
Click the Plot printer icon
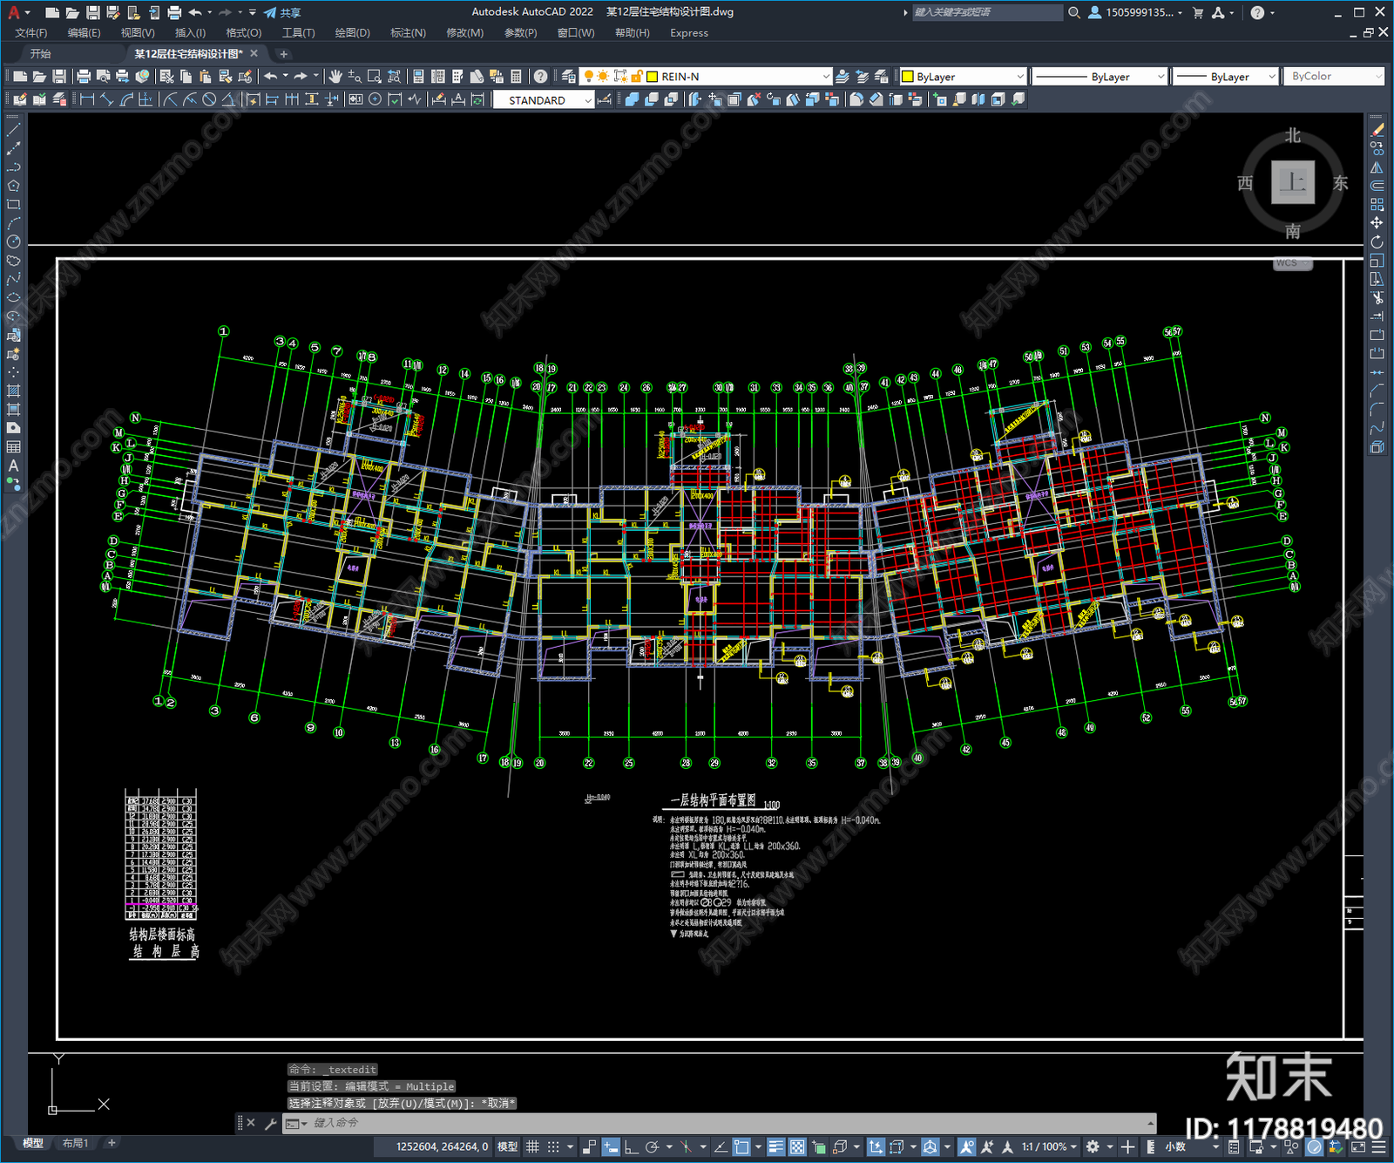coord(84,77)
